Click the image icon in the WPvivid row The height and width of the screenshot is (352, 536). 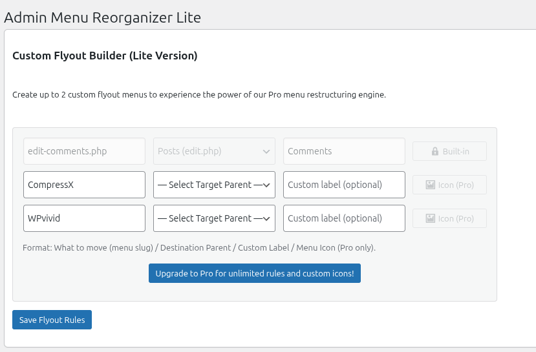pos(431,218)
